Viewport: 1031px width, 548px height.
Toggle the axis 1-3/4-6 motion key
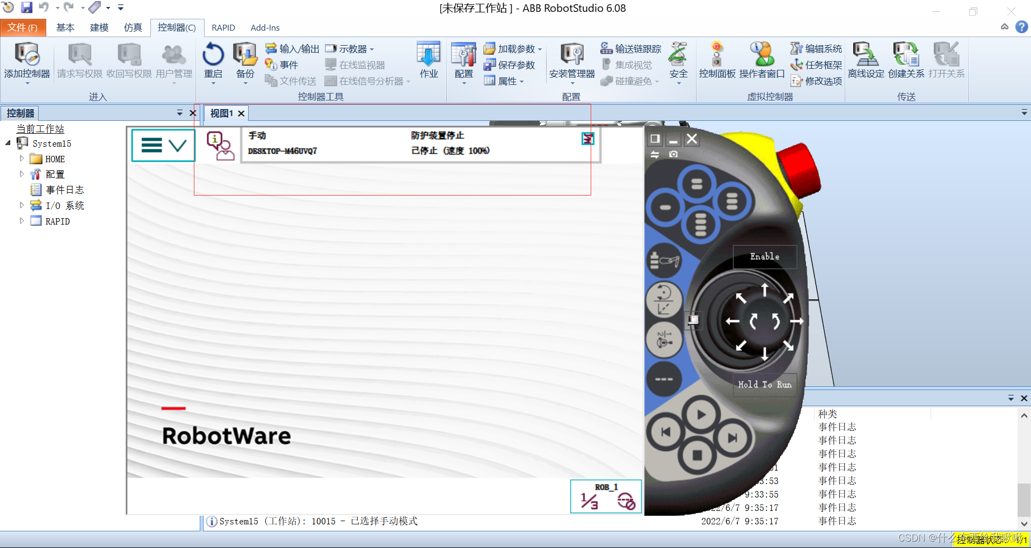664,340
